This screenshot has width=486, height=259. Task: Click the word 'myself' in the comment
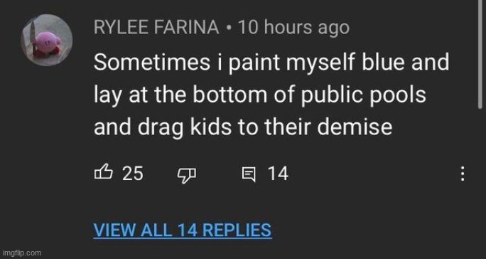(320, 63)
